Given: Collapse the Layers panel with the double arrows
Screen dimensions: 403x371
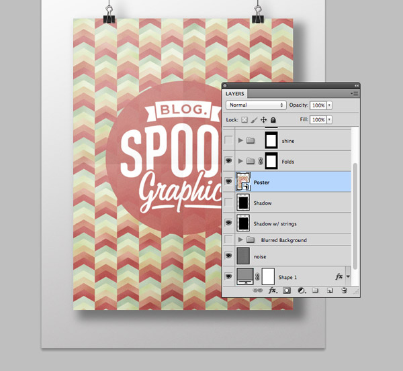Looking at the screenshot, I should point(357,85).
